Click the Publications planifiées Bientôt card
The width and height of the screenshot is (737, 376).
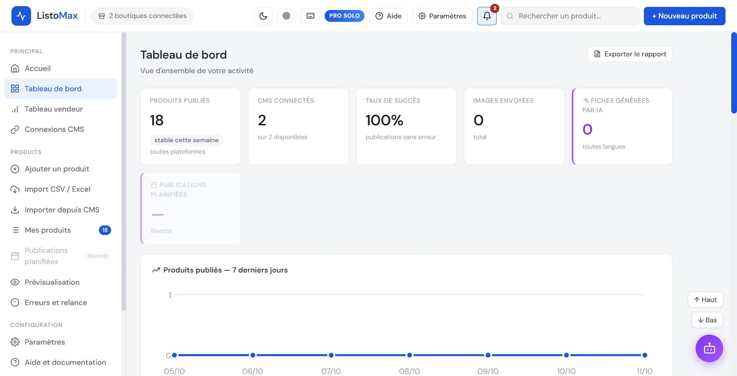coord(190,208)
